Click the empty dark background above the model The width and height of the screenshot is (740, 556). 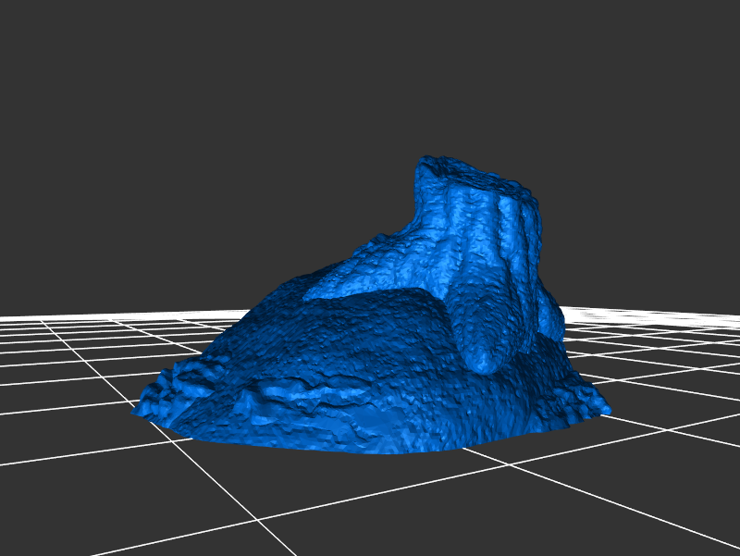click(x=370, y=83)
